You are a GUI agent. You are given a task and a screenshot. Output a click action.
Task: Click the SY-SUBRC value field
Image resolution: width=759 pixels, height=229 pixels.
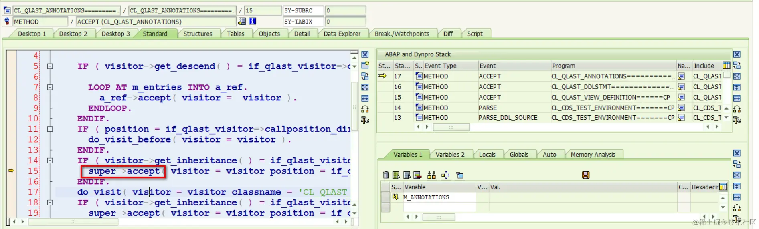click(x=345, y=10)
